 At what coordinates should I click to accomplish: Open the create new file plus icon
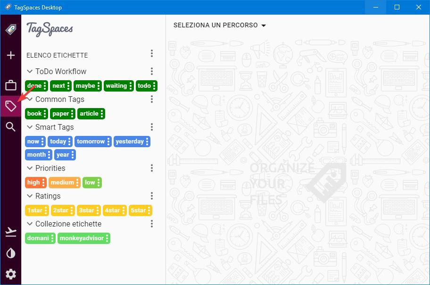11,55
